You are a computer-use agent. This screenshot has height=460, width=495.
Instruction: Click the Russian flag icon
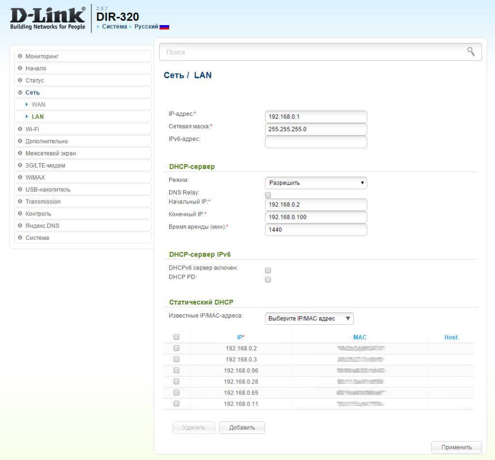pos(164,27)
